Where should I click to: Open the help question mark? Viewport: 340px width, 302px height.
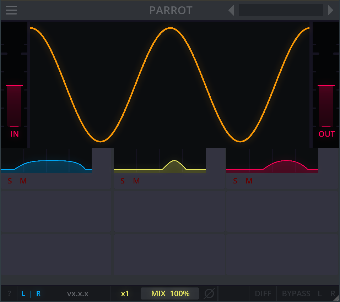pos(9,294)
